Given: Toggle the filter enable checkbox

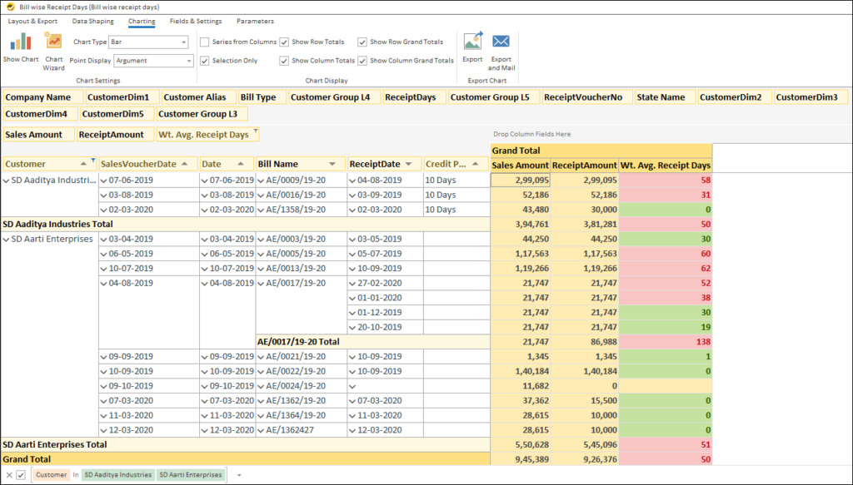Looking at the screenshot, I should tap(21, 474).
